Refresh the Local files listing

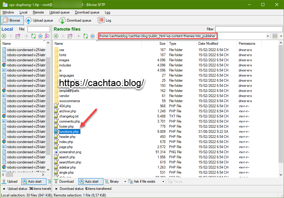click(x=33, y=36)
